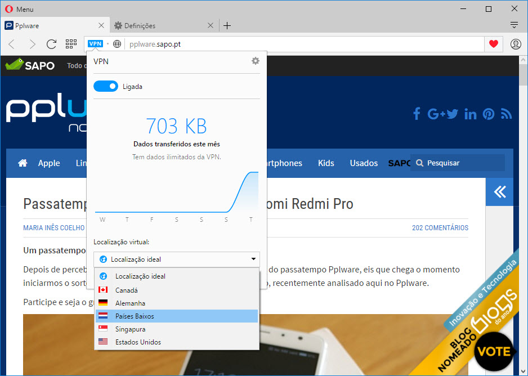This screenshot has height=376, width=528.
Task: Click the Pesquisar search field
Action: coord(462,163)
